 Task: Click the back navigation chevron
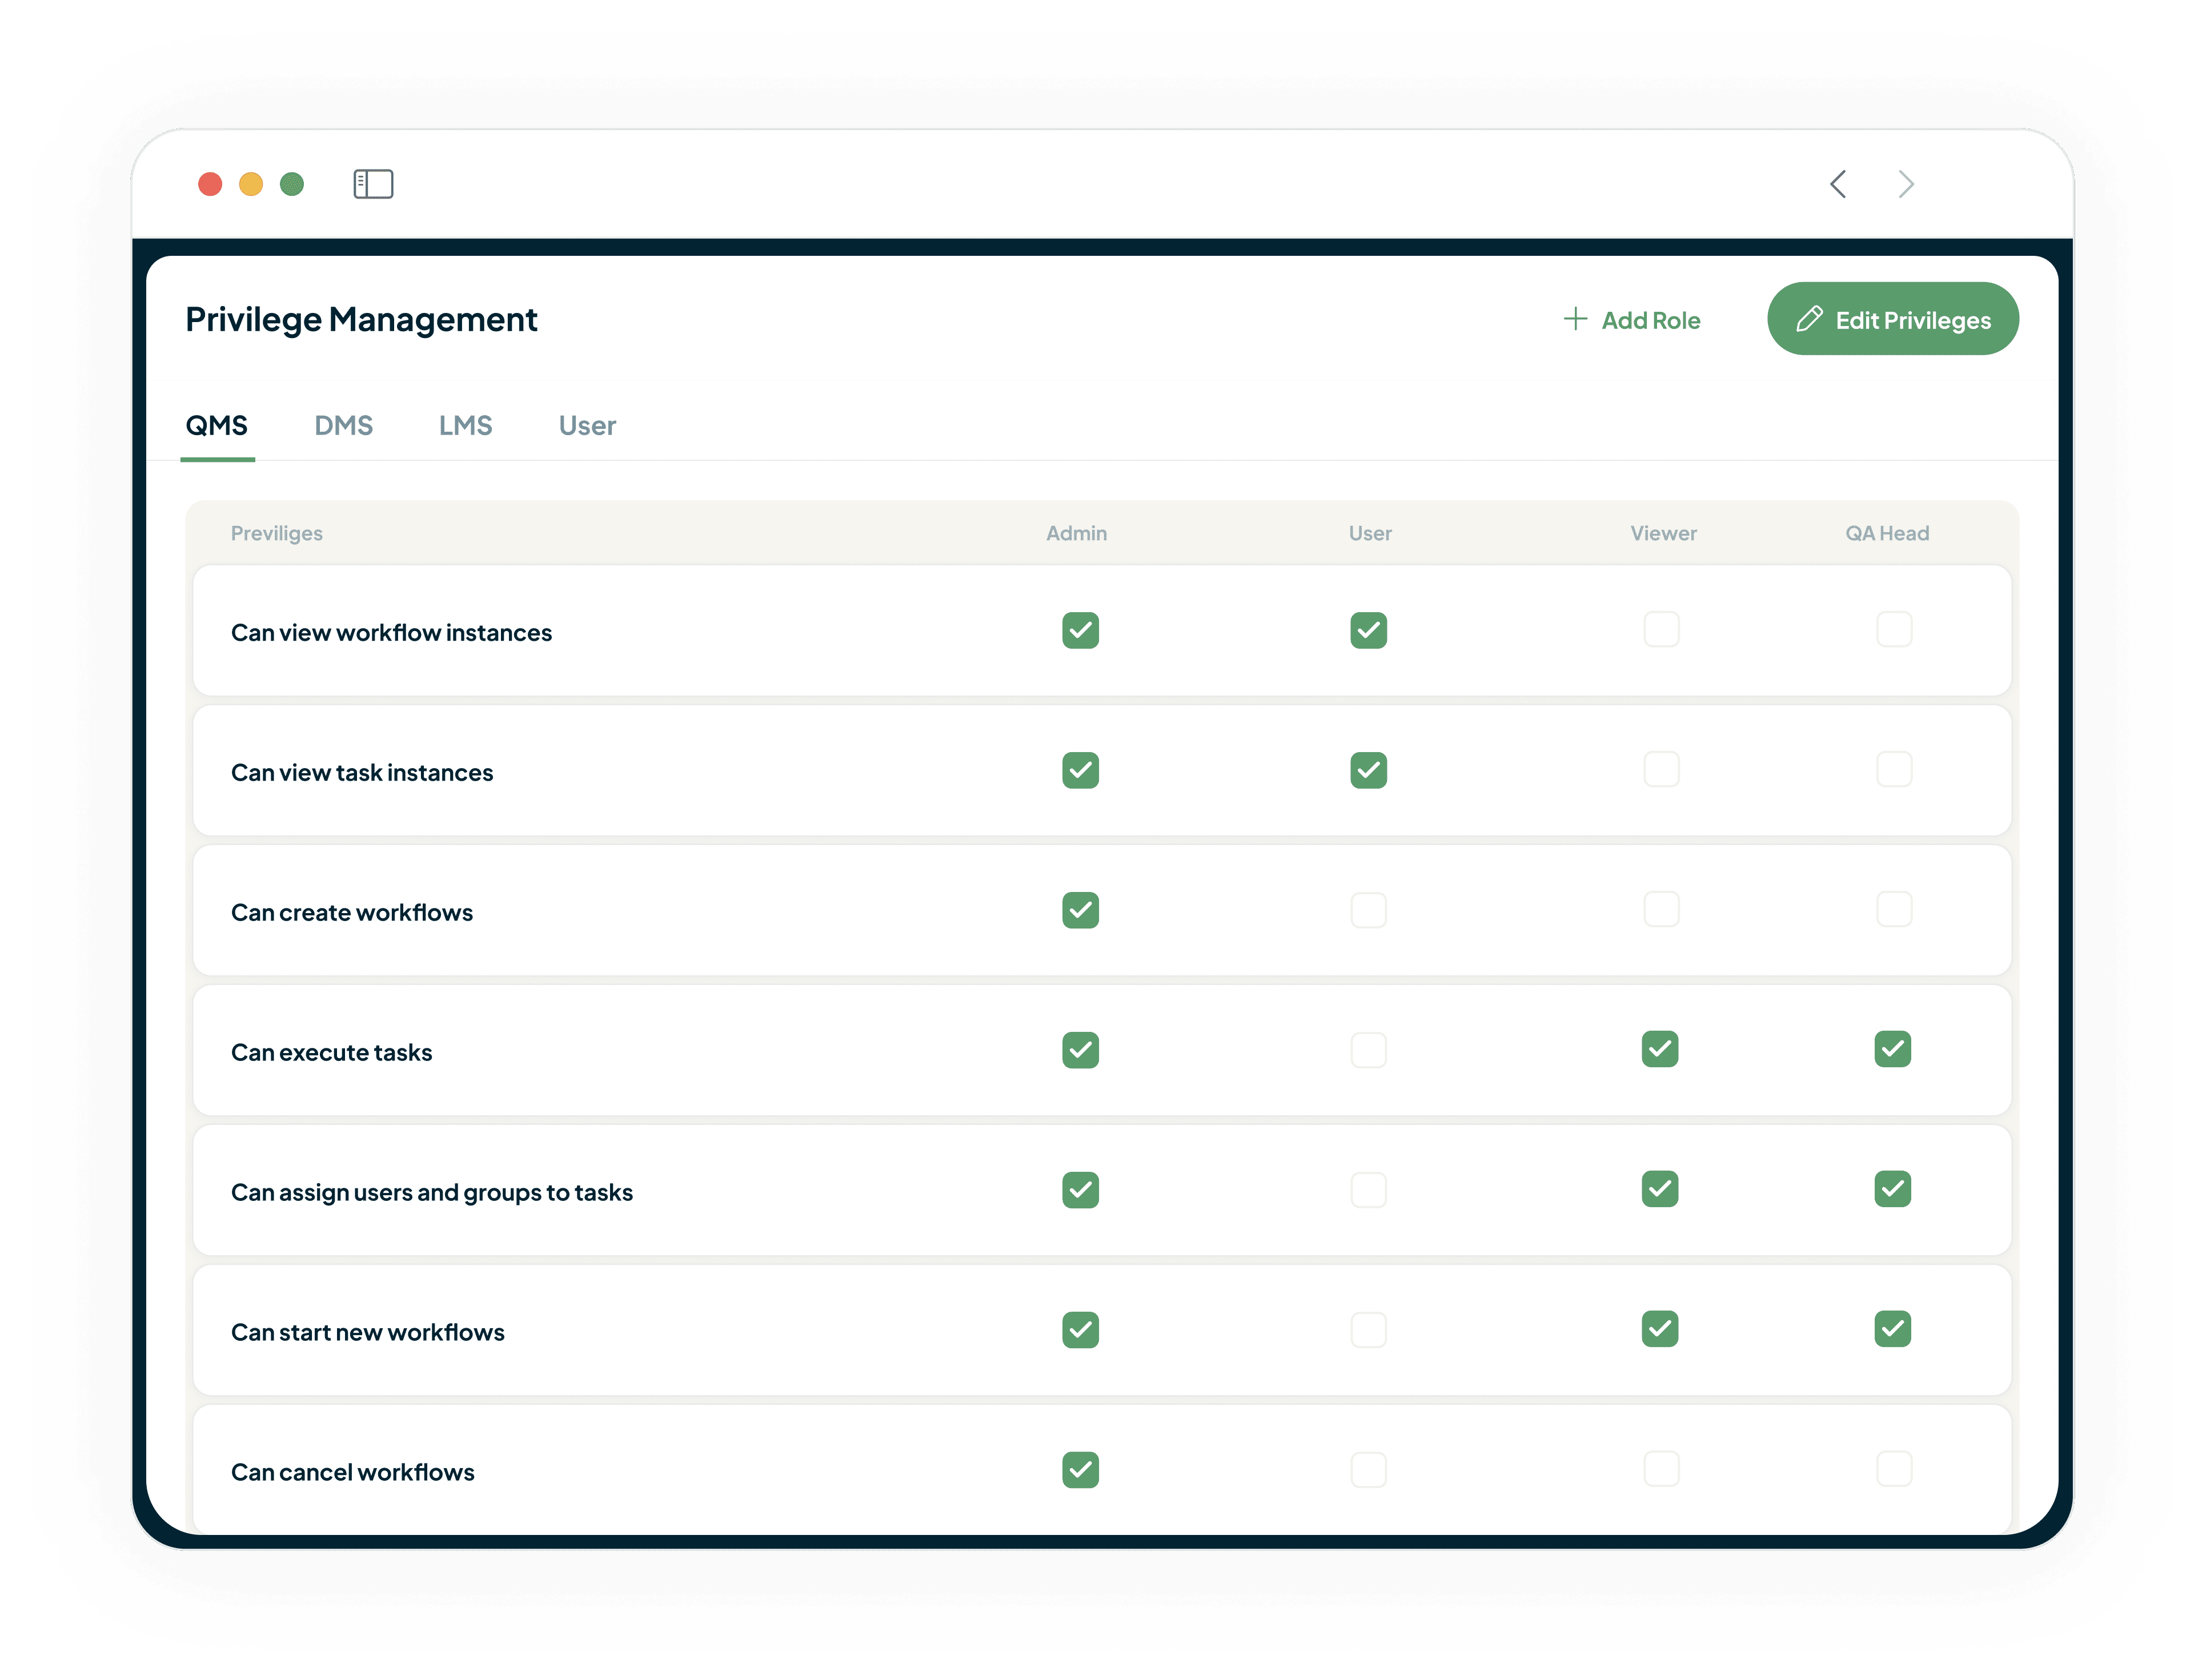1838,184
